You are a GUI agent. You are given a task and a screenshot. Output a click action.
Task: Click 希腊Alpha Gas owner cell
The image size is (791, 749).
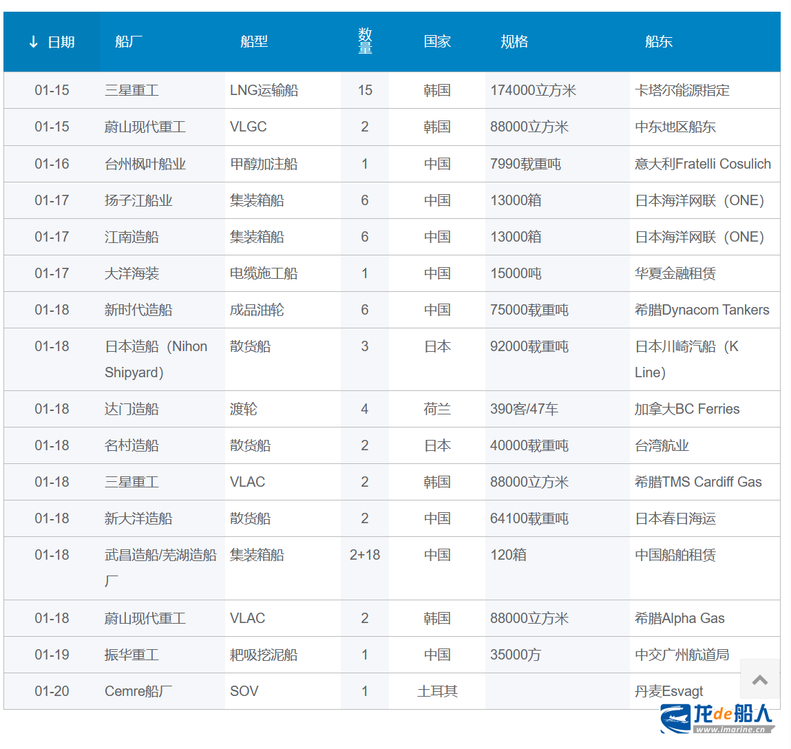pos(679,618)
